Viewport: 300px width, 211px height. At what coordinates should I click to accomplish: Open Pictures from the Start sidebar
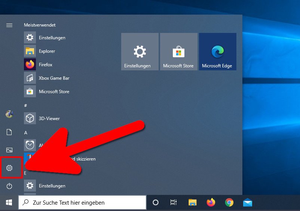point(9,150)
